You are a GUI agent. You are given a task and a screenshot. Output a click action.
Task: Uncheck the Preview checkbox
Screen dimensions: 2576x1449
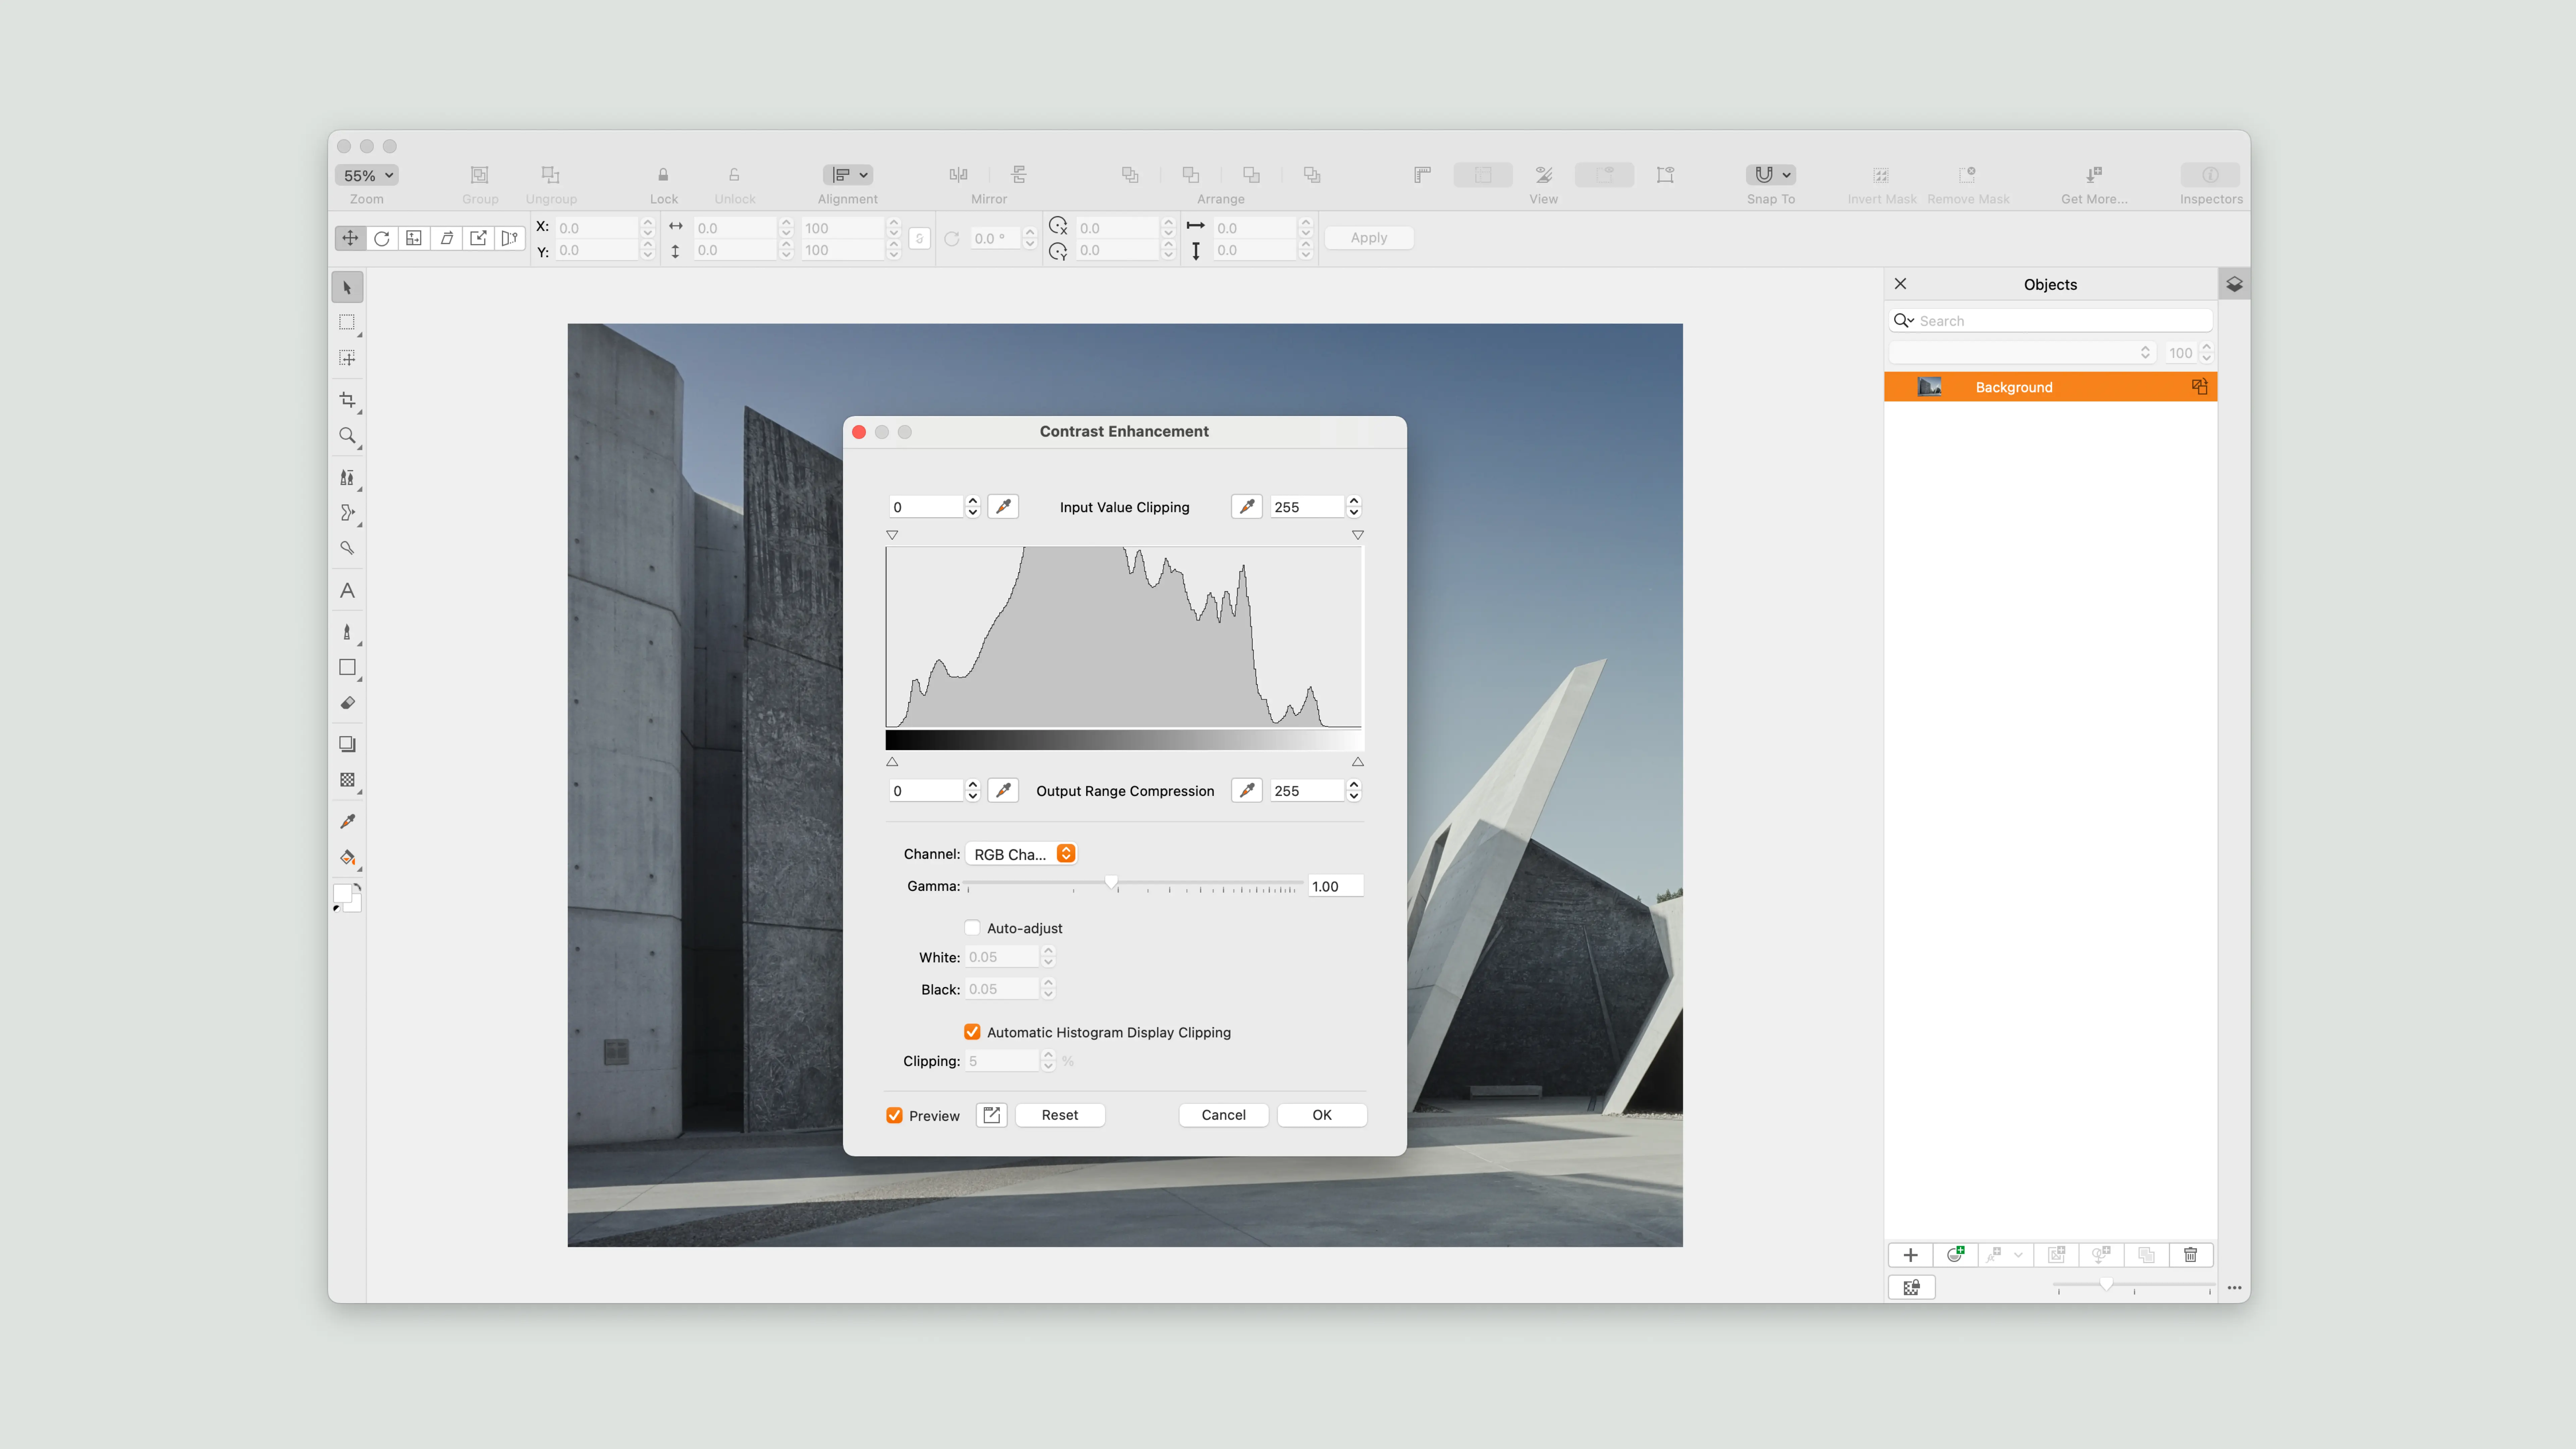tap(894, 1115)
